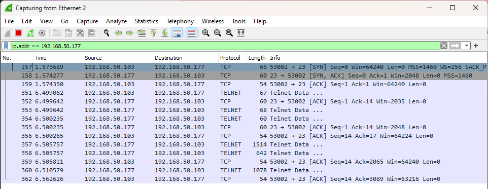This screenshot has width=488, height=189.
Task: Select packet 356 with Ack=17
Action: (x=243, y=136)
